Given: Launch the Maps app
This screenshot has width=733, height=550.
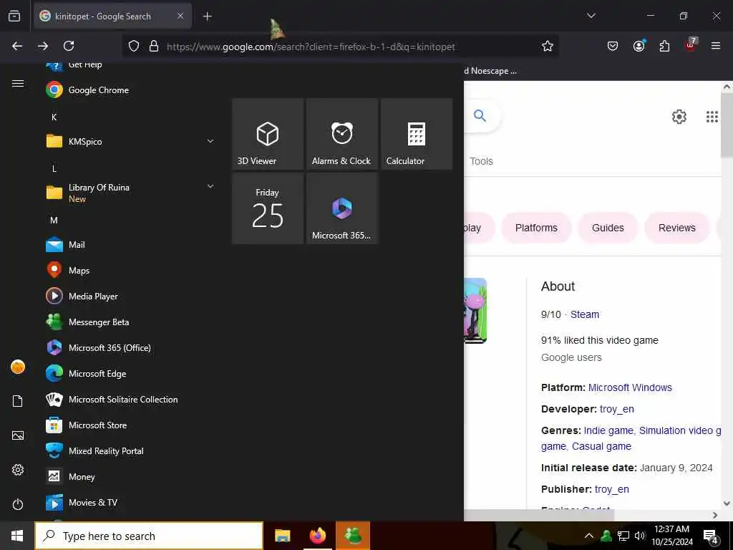Looking at the screenshot, I should pyautogui.click(x=130, y=270).
